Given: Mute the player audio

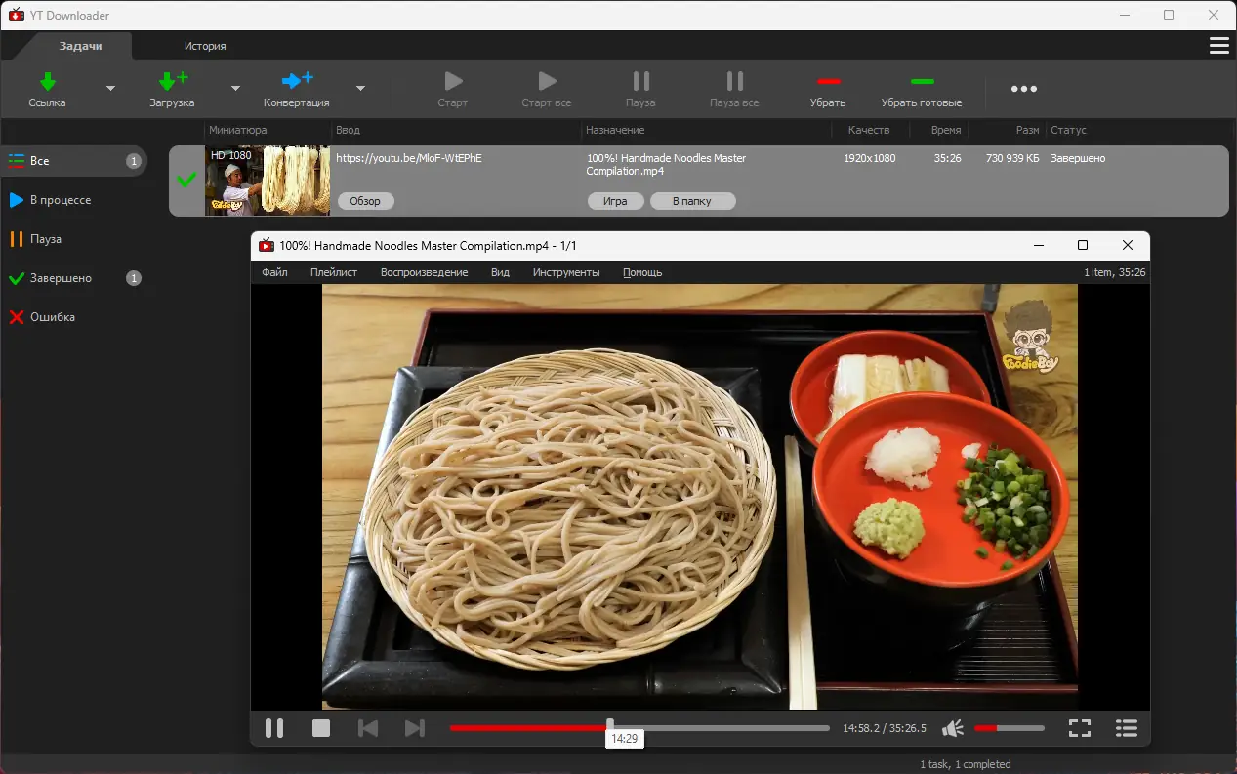Looking at the screenshot, I should [952, 728].
